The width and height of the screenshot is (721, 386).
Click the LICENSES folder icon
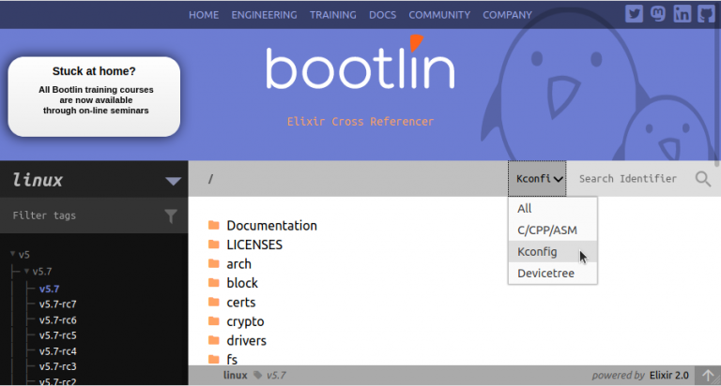[214, 245]
